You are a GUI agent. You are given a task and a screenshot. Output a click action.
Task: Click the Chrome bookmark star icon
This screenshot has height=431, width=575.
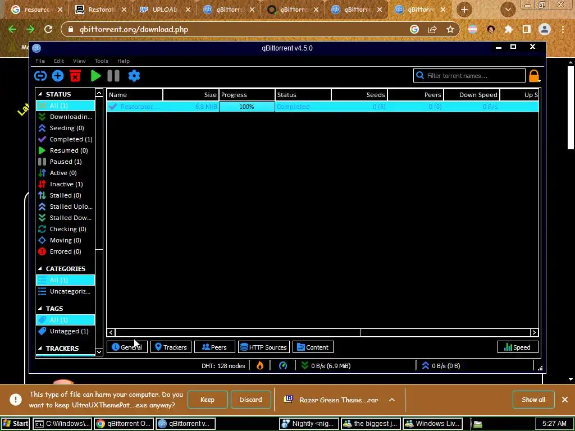tap(450, 29)
